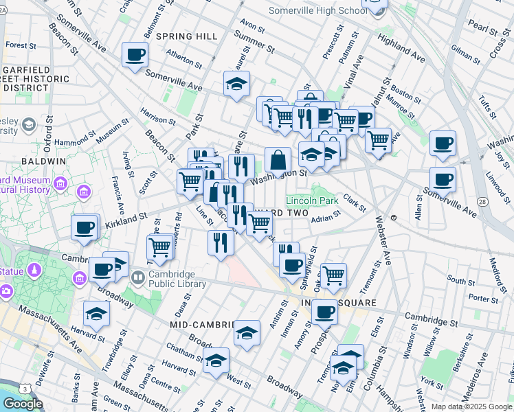Open the Google logo link
Viewport: 514px width, 412px height.
(x=23, y=404)
